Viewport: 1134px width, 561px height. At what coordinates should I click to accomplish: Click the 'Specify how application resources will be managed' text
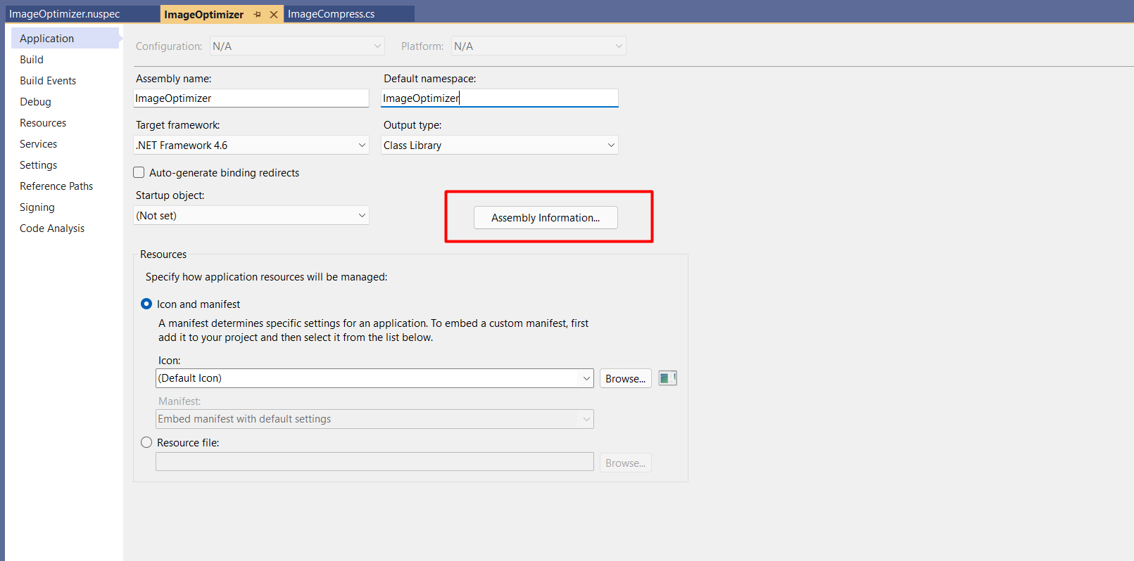click(x=267, y=277)
